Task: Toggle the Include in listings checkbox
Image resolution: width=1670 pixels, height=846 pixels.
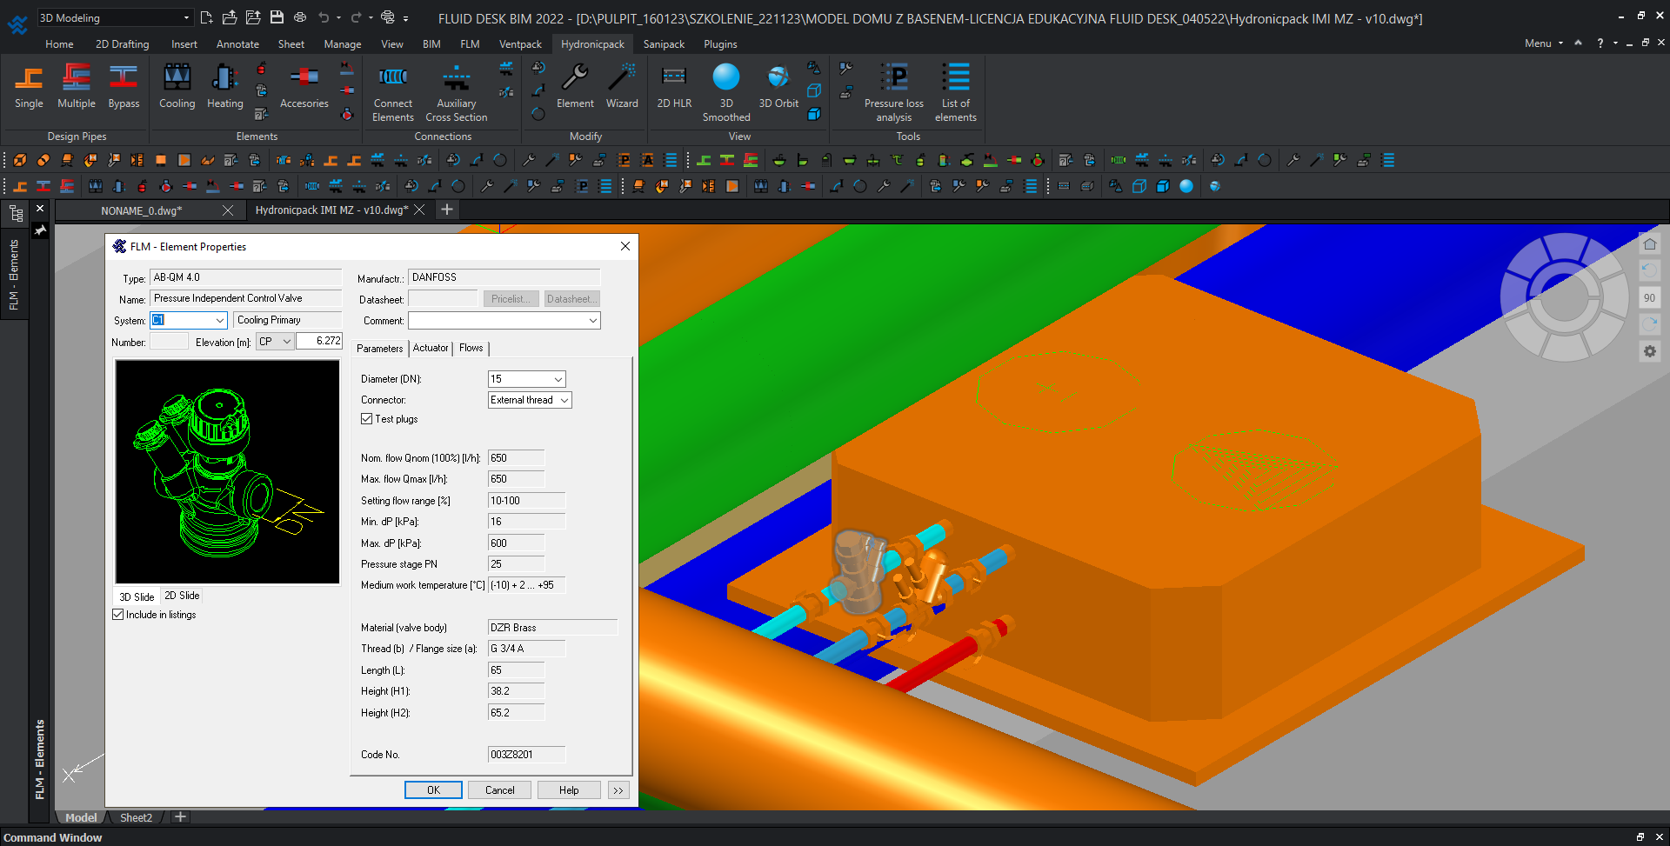Action: [118, 615]
